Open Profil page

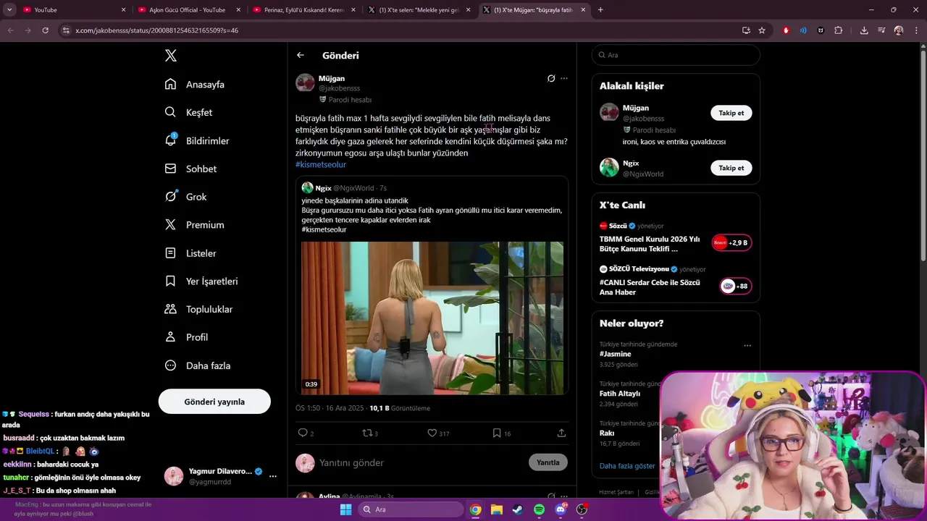click(x=186, y=337)
